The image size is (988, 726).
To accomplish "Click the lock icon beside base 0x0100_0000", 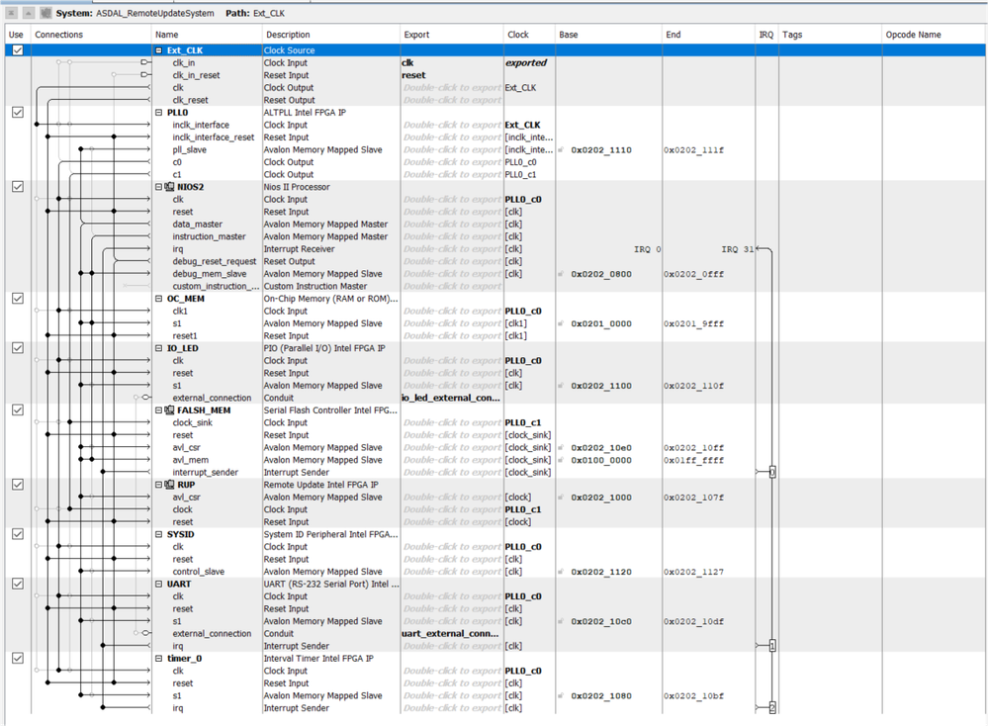I will click(x=560, y=460).
